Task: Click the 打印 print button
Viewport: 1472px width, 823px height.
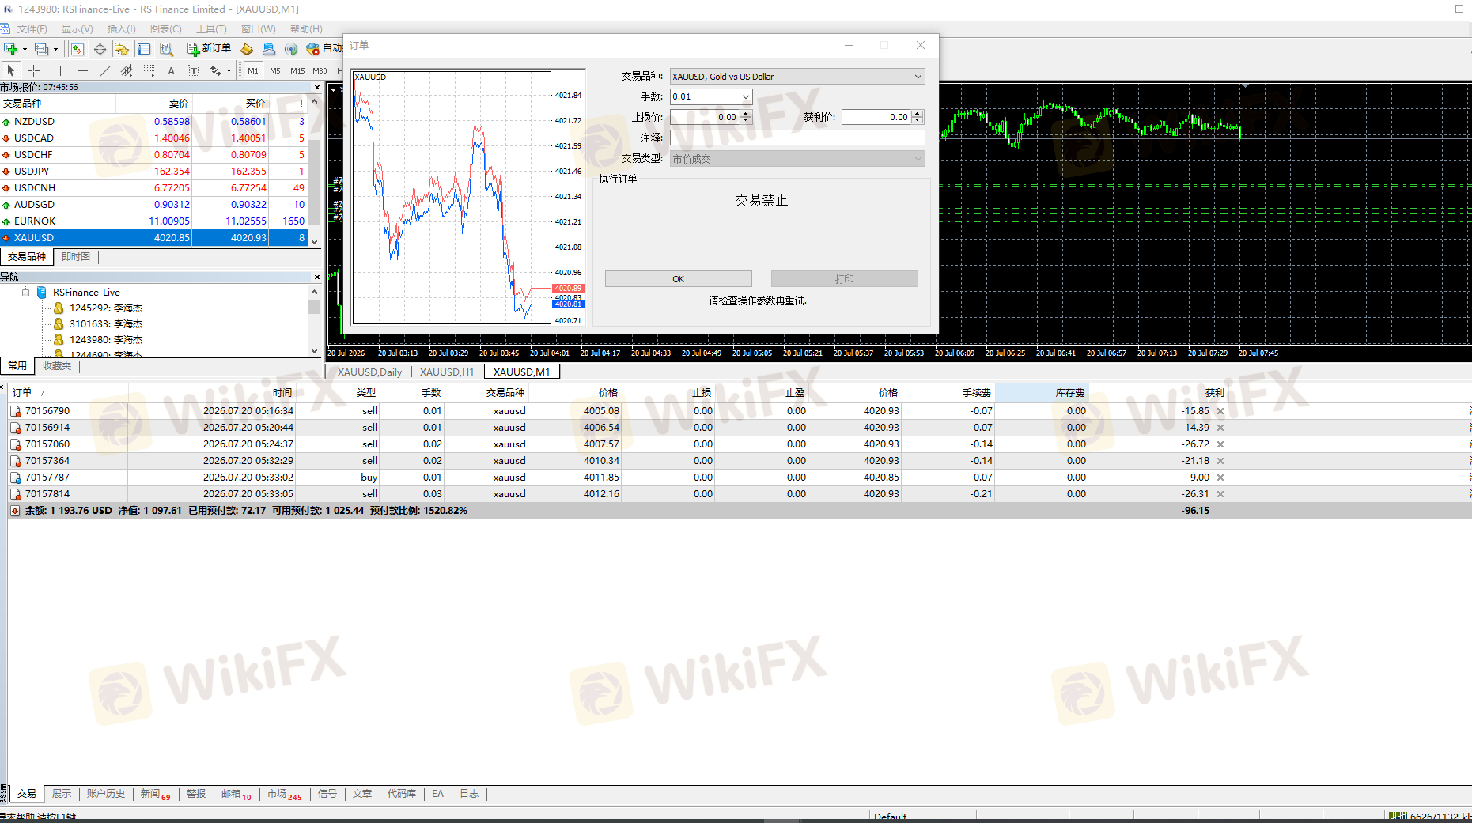Action: (x=845, y=279)
